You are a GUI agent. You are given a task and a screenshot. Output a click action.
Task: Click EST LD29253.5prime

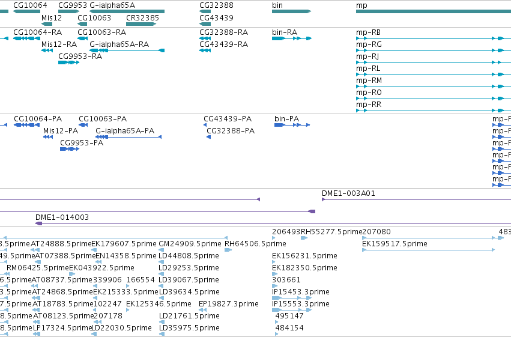(x=189, y=268)
